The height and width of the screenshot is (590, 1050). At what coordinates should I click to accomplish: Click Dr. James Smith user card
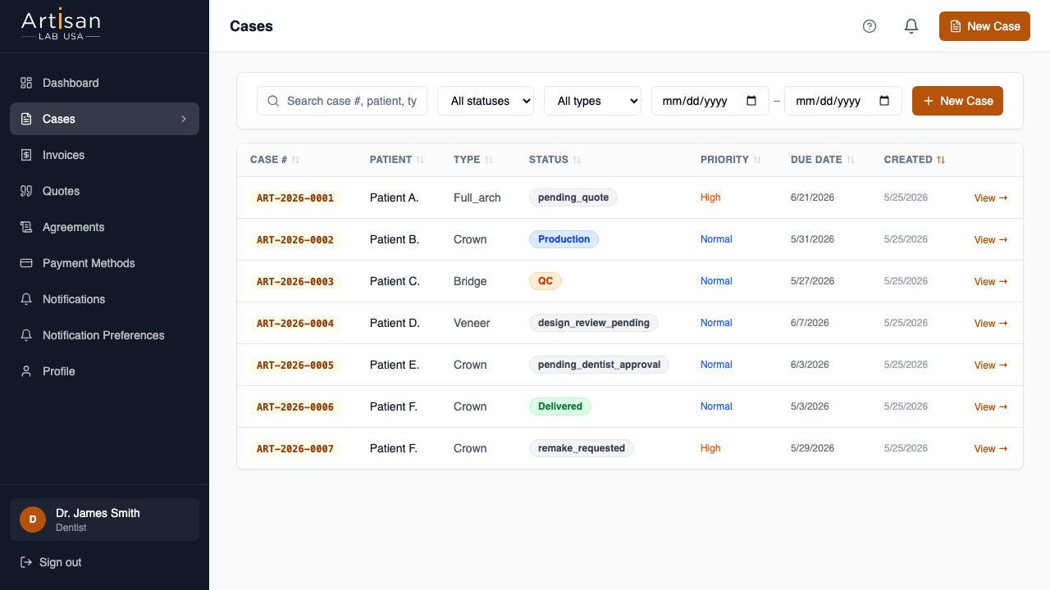pos(104,520)
